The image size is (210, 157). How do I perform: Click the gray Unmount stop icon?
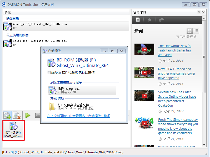(x=38, y=116)
